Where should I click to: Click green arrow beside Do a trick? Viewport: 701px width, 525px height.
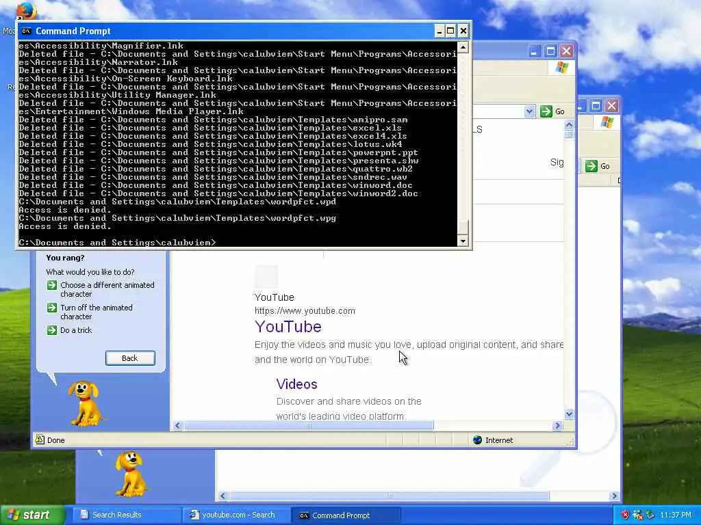click(52, 330)
